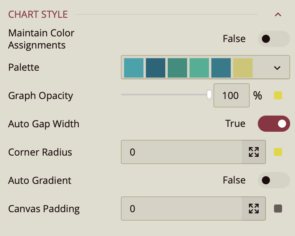
Task: Click yellow indicator beside Graph Opacity
Action: tap(278, 96)
